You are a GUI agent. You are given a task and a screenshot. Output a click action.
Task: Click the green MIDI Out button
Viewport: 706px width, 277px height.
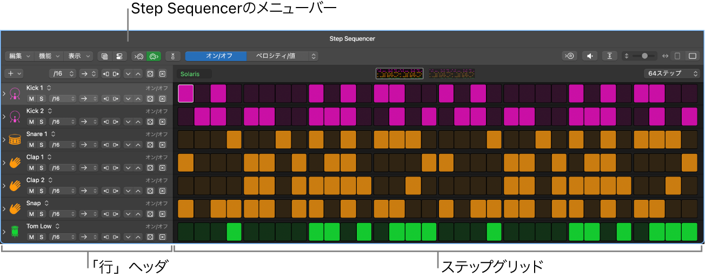[154, 56]
